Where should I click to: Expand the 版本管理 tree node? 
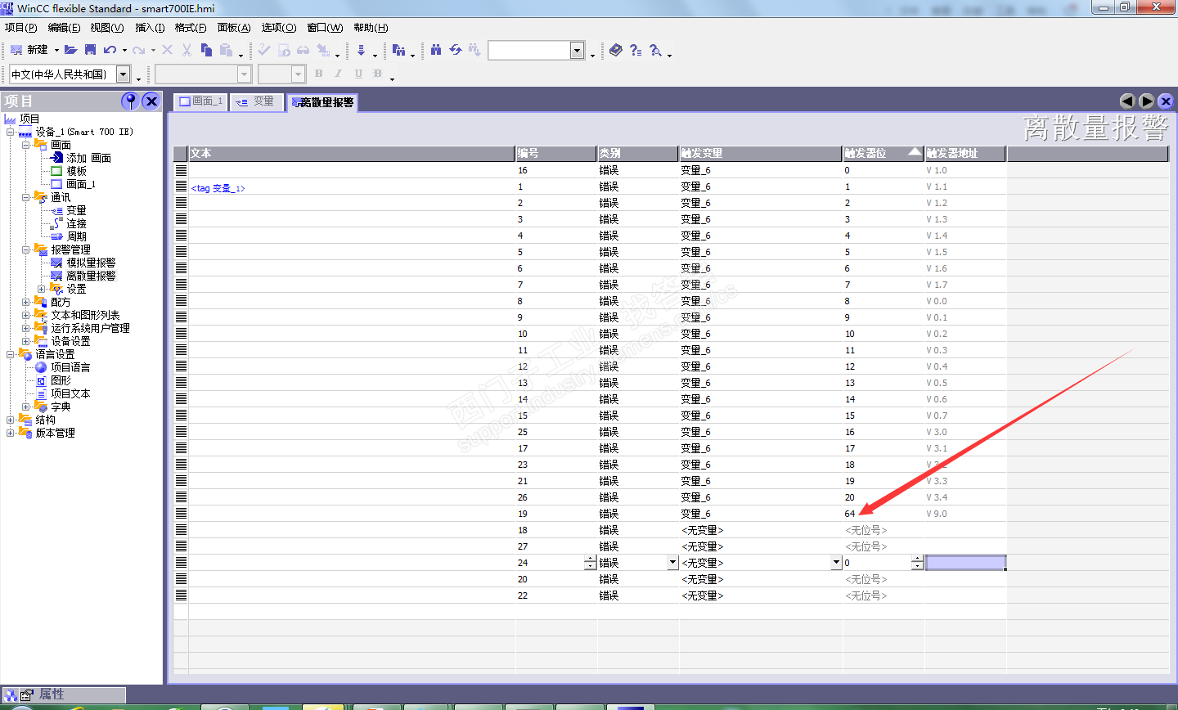tap(11, 433)
